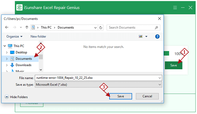The width and height of the screenshot is (197, 114).
Task: Click the search magnifier icon
Action: coord(156,27)
